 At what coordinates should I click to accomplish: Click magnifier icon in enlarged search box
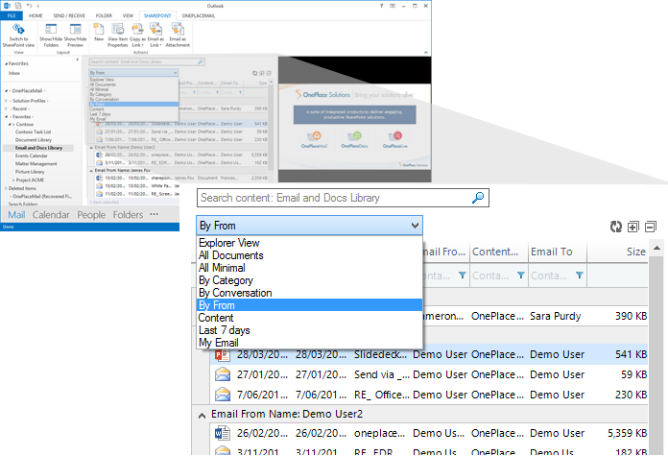(479, 198)
